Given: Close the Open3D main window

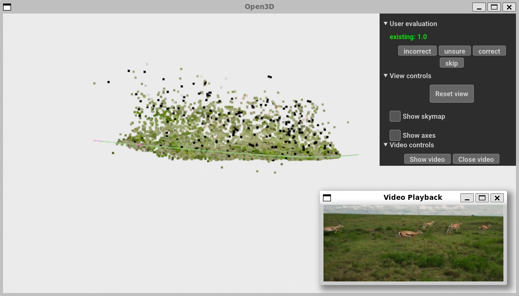Looking at the screenshot, I should pyautogui.click(x=508, y=7).
